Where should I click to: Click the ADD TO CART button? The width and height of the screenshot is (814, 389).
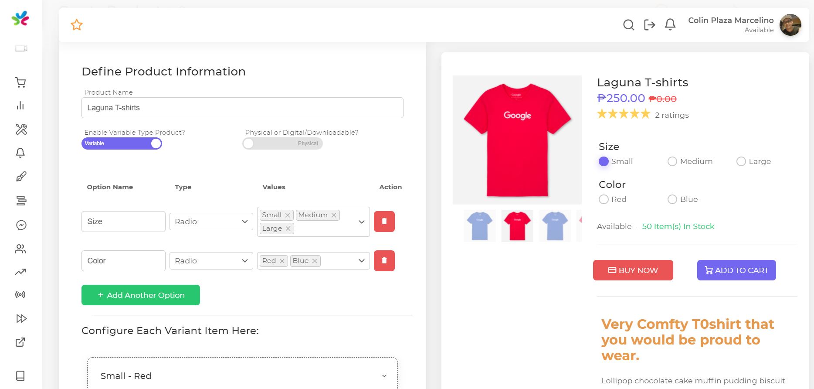(736, 270)
